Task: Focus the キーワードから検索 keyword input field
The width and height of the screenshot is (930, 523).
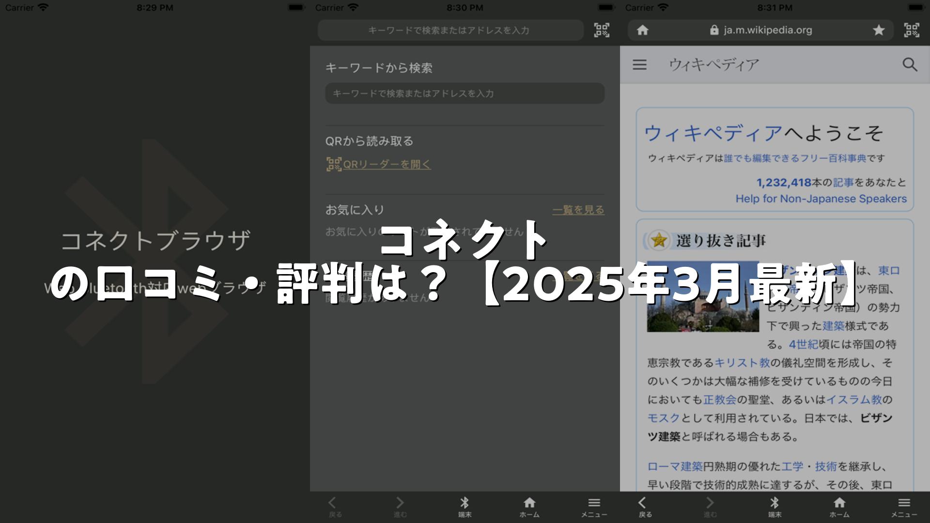Action: click(x=465, y=93)
